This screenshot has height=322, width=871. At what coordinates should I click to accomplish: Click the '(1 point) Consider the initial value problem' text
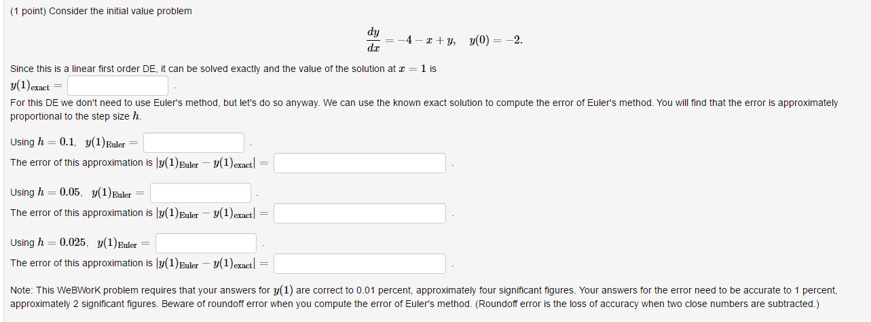101,11
